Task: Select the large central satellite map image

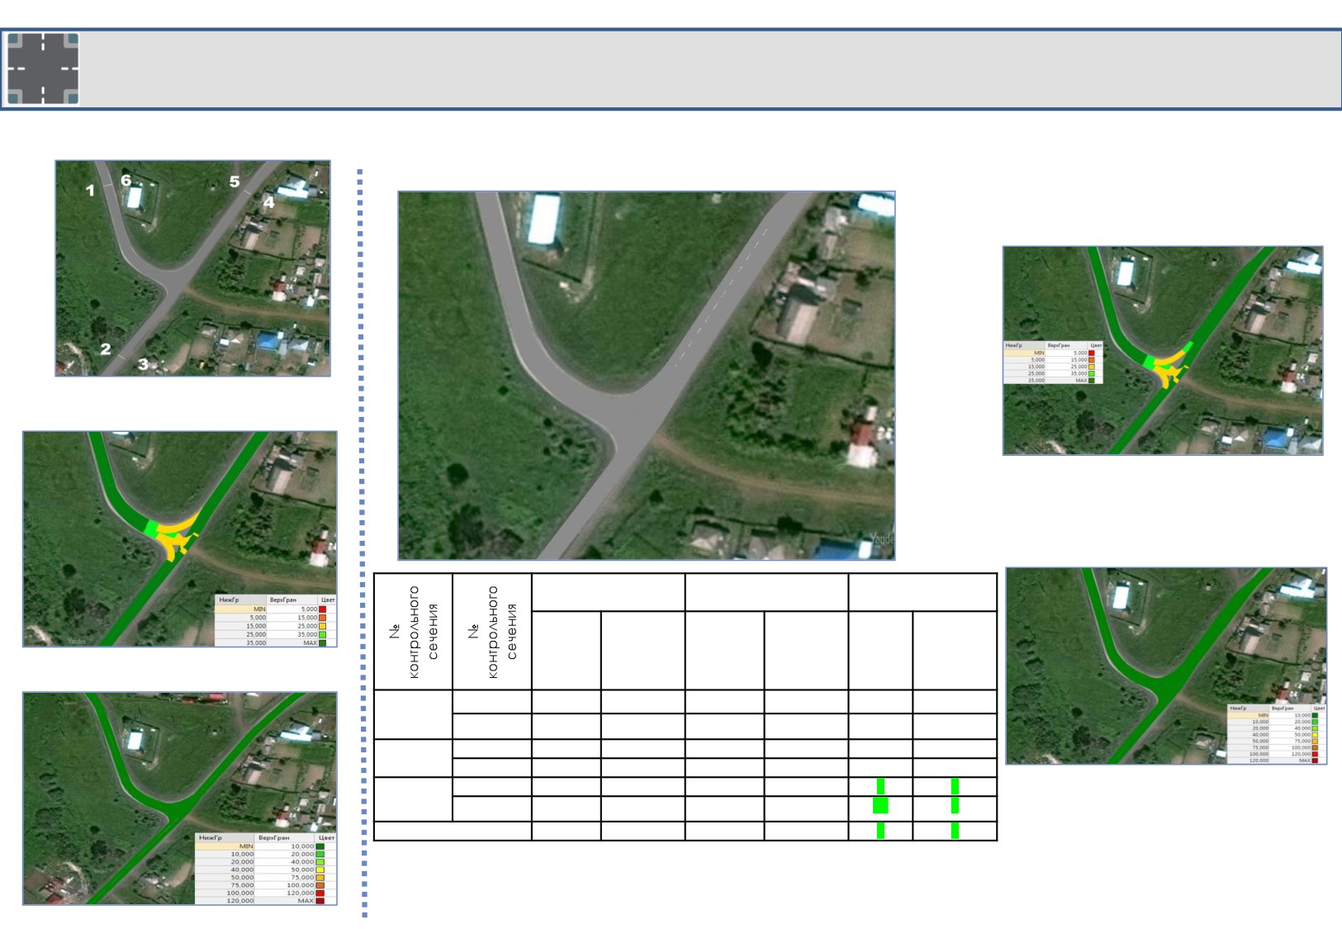Action: point(647,376)
